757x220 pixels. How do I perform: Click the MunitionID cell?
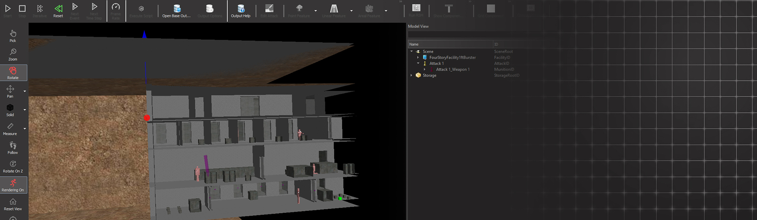(x=504, y=69)
